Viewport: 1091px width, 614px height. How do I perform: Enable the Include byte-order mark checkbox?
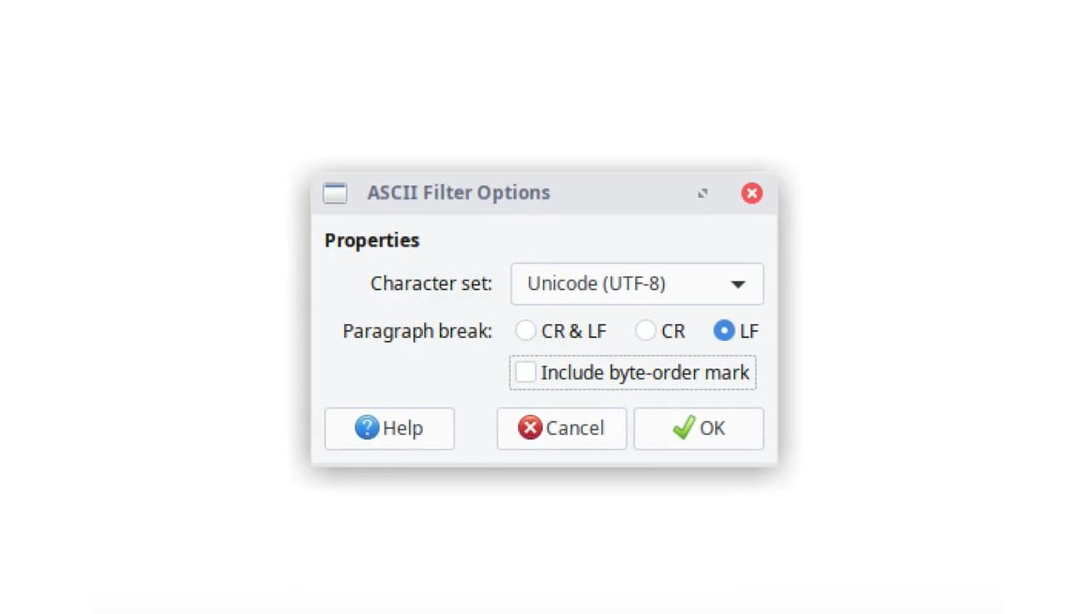click(x=526, y=372)
